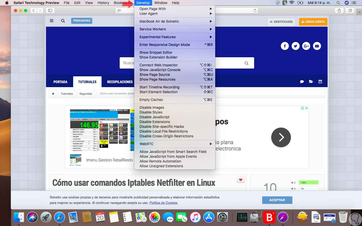
Task: Go forward with Safari's forward arrow
Action: (40, 11)
